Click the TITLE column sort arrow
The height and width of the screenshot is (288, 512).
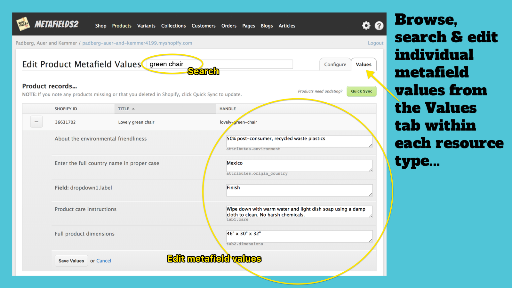[134, 108]
